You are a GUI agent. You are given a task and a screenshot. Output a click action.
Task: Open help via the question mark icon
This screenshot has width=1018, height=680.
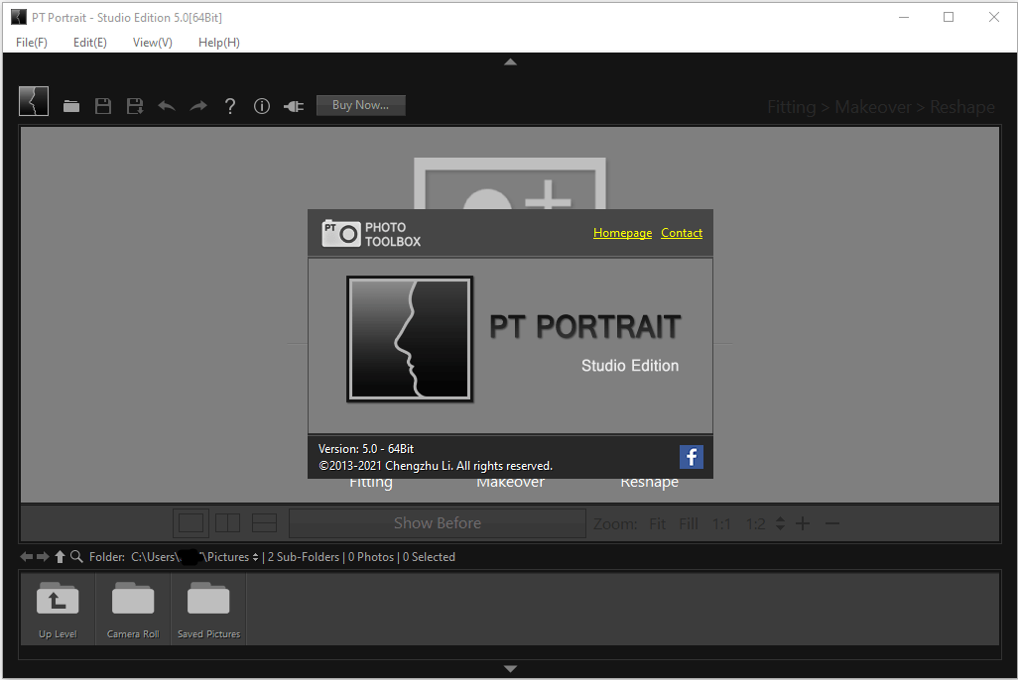[x=230, y=106]
